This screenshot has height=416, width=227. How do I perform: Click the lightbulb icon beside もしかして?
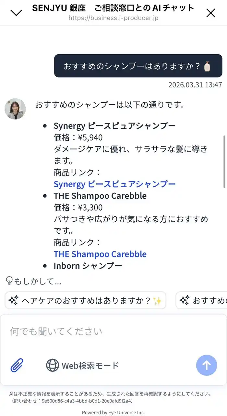[x=9, y=281]
